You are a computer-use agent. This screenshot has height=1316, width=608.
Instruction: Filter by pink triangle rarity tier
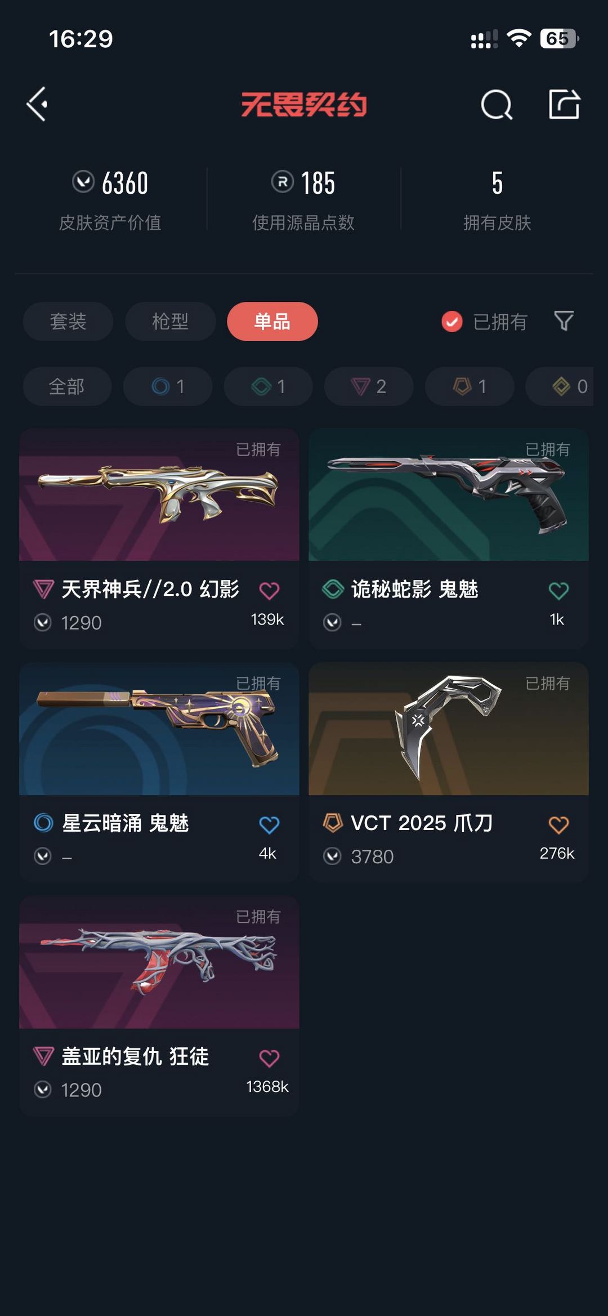369,386
